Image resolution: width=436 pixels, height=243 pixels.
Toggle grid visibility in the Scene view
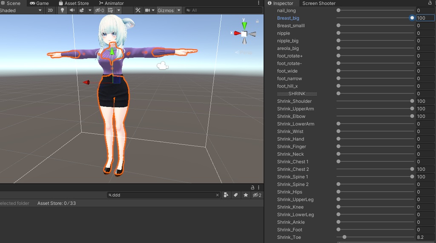(x=111, y=10)
